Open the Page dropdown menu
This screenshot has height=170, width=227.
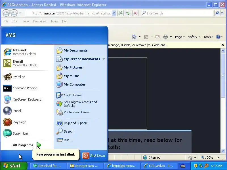180,37
